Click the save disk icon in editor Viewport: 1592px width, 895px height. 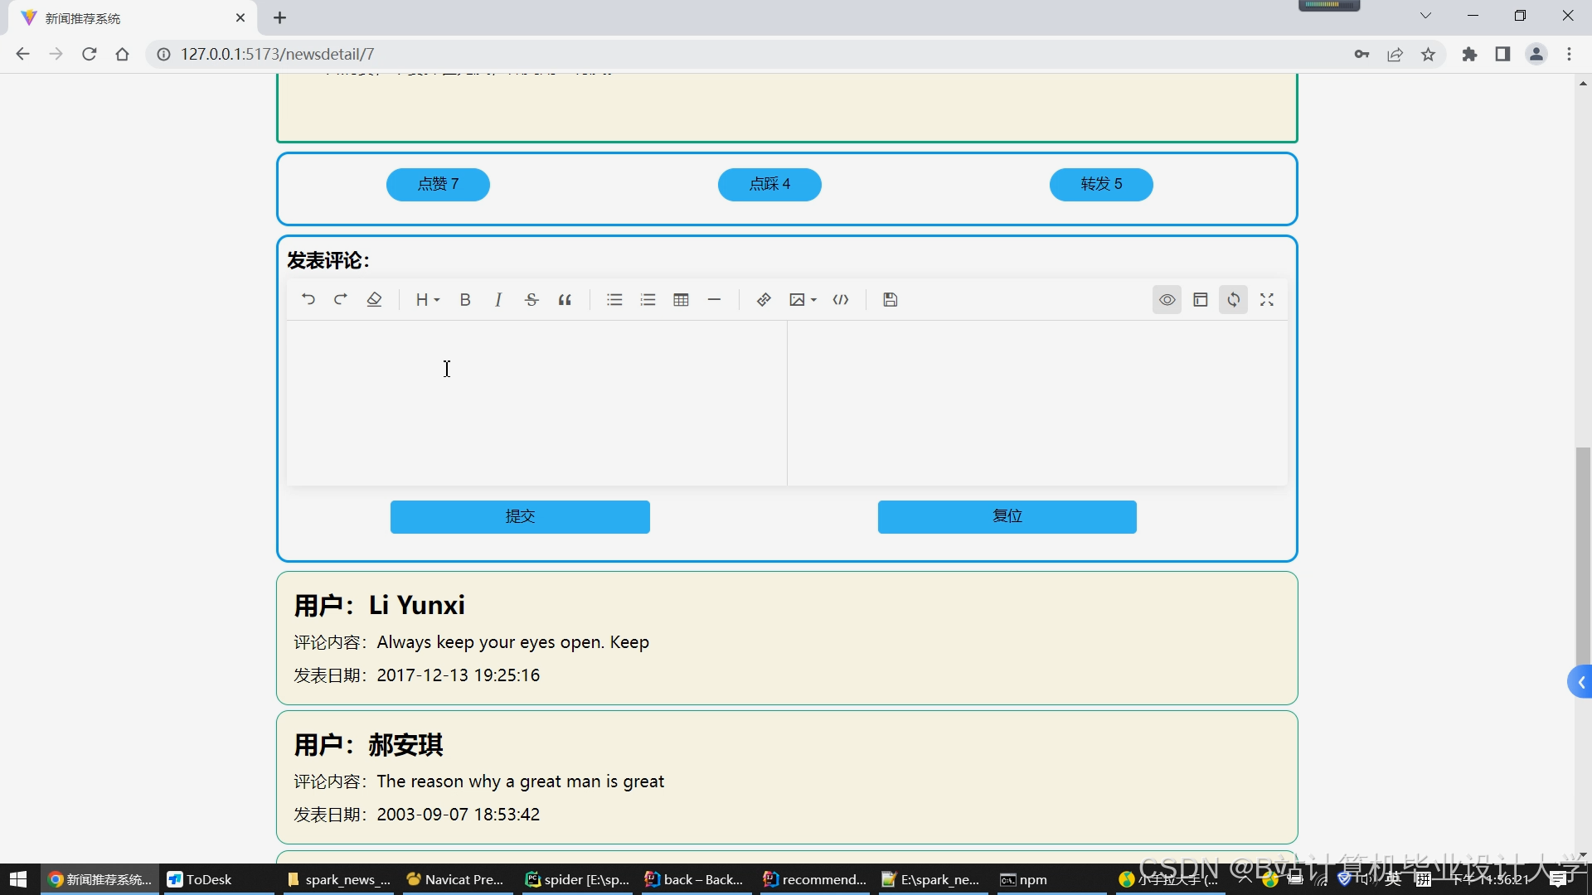pos(891,300)
